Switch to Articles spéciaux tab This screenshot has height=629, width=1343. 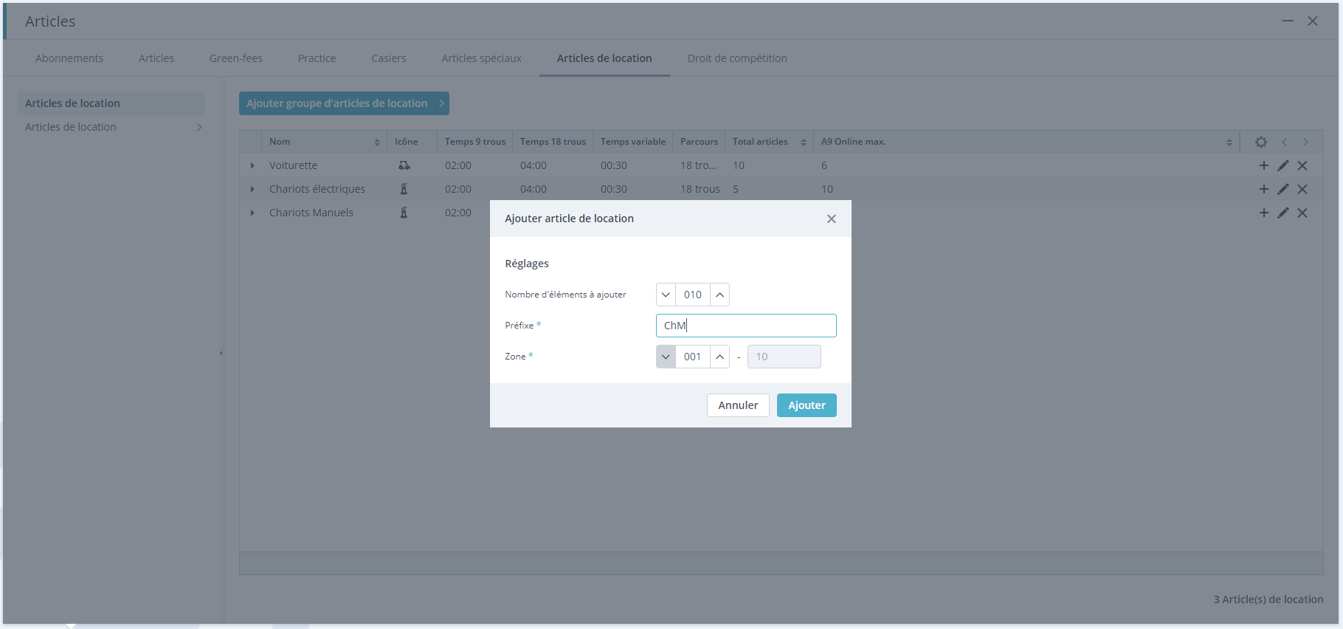(482, 58)
